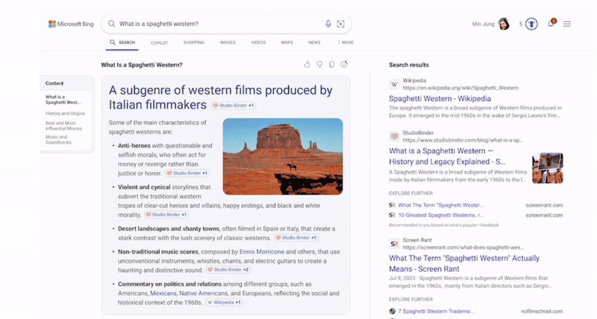Expand the Wikipedia +1 citation chip
This screenshot has height=319, width=597.
point(224,301)
